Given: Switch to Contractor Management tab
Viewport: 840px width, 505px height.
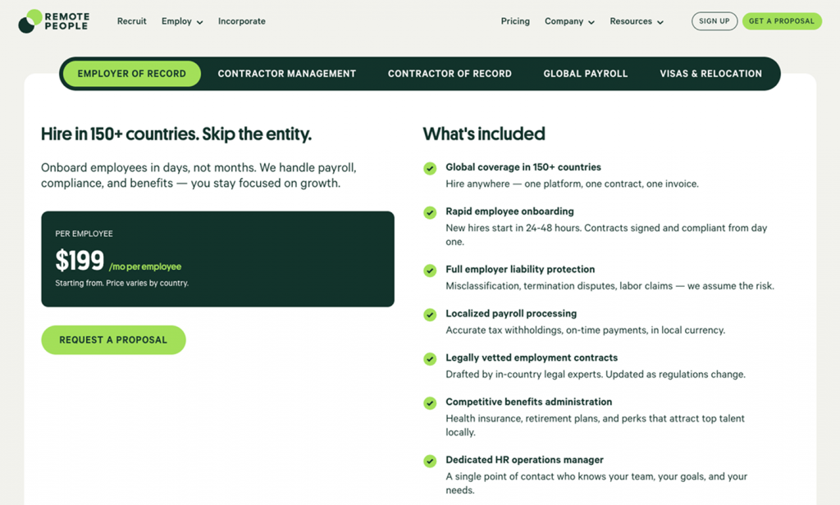Looking at the screenshot, I should pyautogui.click(x=286, y=74).
